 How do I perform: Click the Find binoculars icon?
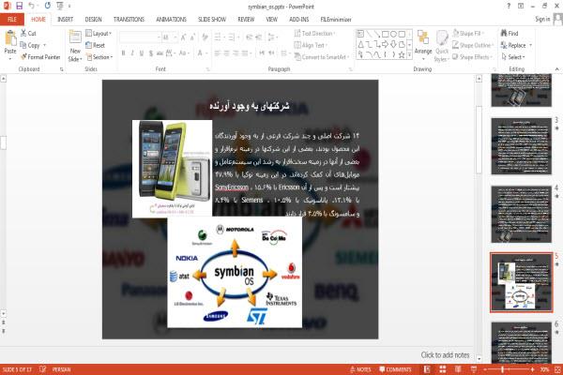click(x=504, y=33)
